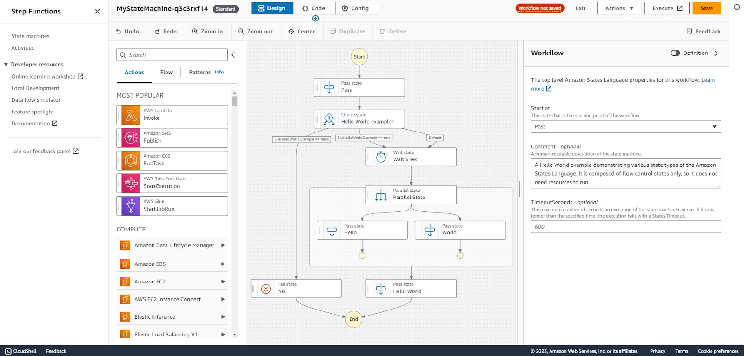The width and height of the screenshot is (744, 356).
Task: Click the Execute button
Action: tap(667, 8)
